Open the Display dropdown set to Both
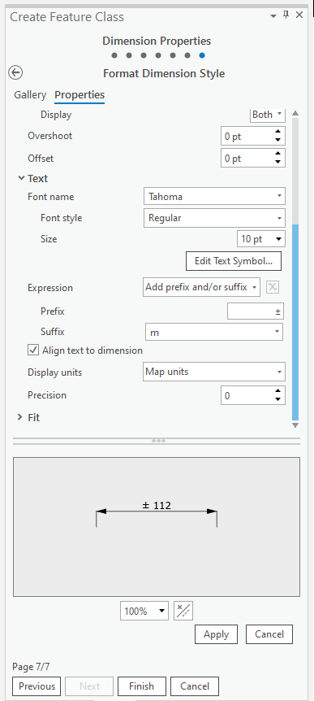 pos(267,115)
